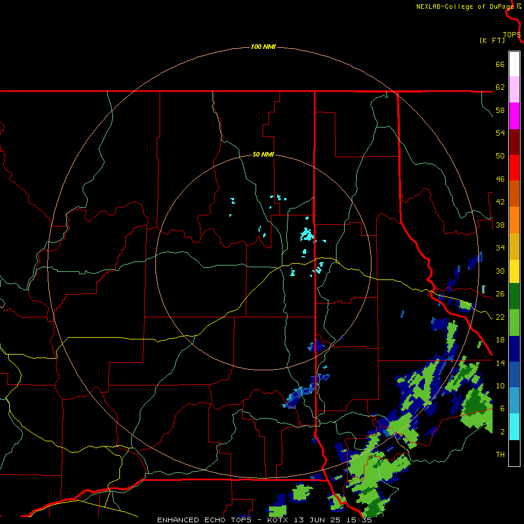Viewport: 524px width, 524px height.
Task: Click the 58 value on the scale
Action: 500,110
